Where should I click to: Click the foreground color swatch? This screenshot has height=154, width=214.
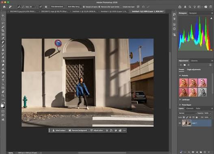(x=2, y=106)
